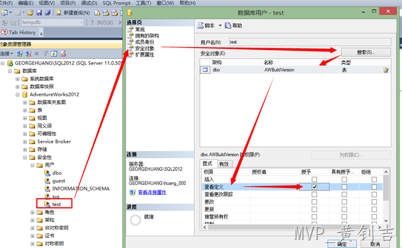Viewport: 402px width, 248px height.
Task: Collapse the GEORGEHUANG\SQL2012 server node
Action: click(x=3, y=63)
